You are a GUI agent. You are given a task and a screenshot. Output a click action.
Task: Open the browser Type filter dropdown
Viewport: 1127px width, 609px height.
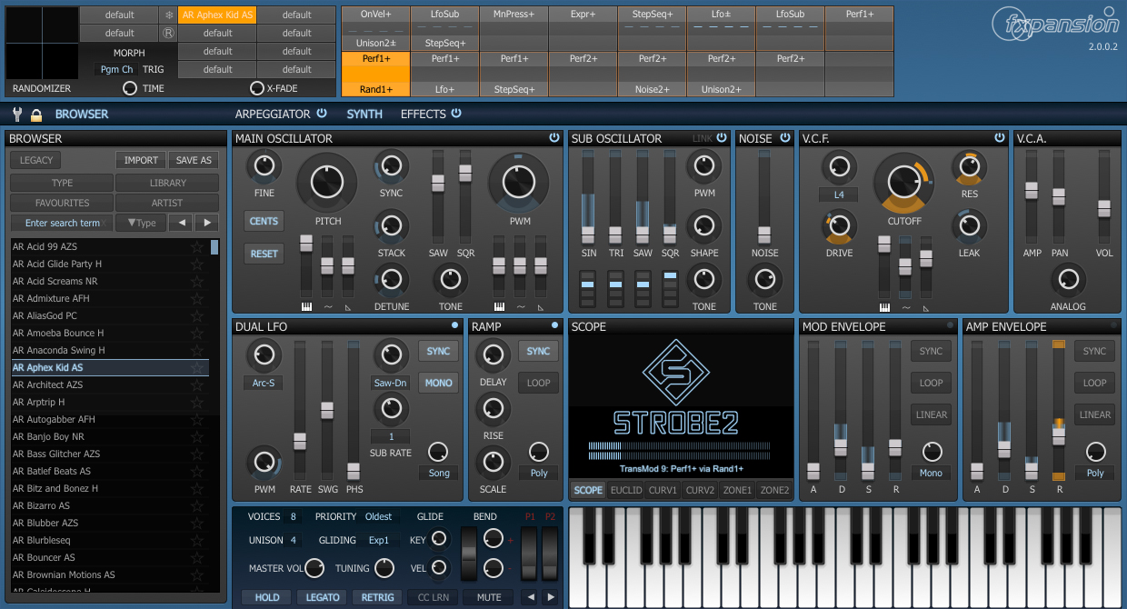coord(143,223)
